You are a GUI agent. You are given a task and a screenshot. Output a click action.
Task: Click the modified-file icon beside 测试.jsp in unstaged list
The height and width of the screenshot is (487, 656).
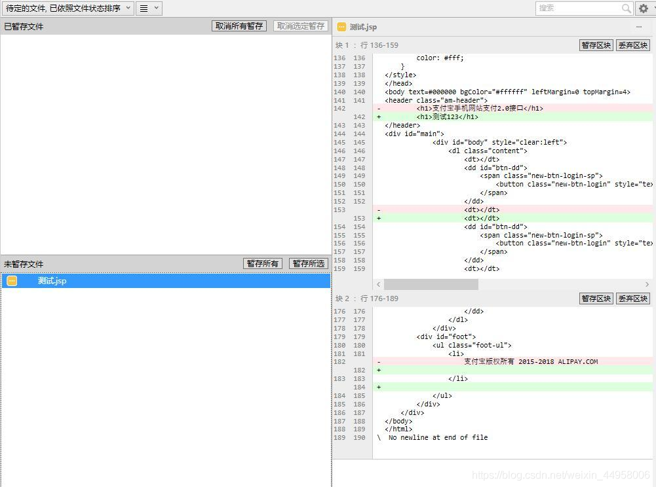click(x=12, y=281)
